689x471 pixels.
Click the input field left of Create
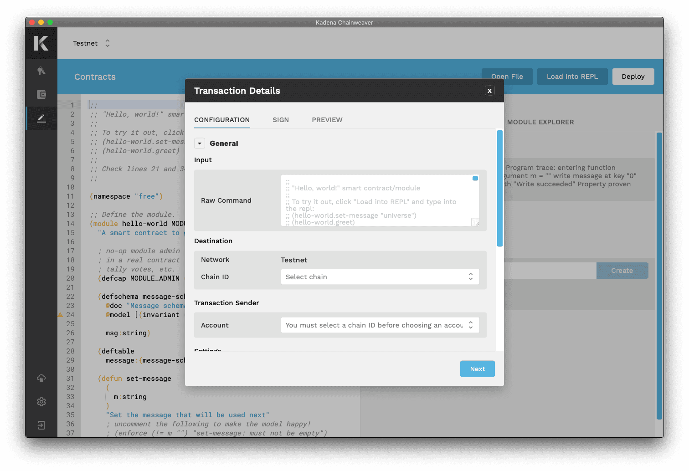(x=550, y=271)
